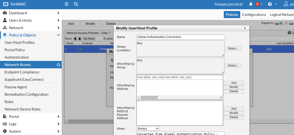The image size is (294, 135).
Task: Click Modify for Who/What by Attribute
Action: (234, 87)
